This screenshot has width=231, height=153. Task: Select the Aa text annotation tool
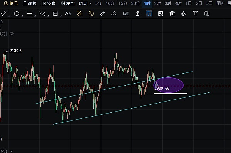(68, 13)
